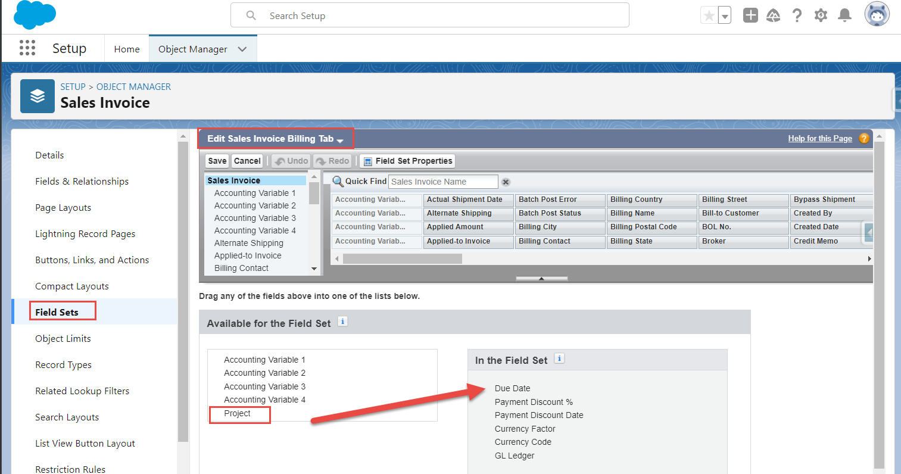This screenshot has width=901, height=474.
Task: Open Lightning Record Pages
Action: tap(85, 234)
